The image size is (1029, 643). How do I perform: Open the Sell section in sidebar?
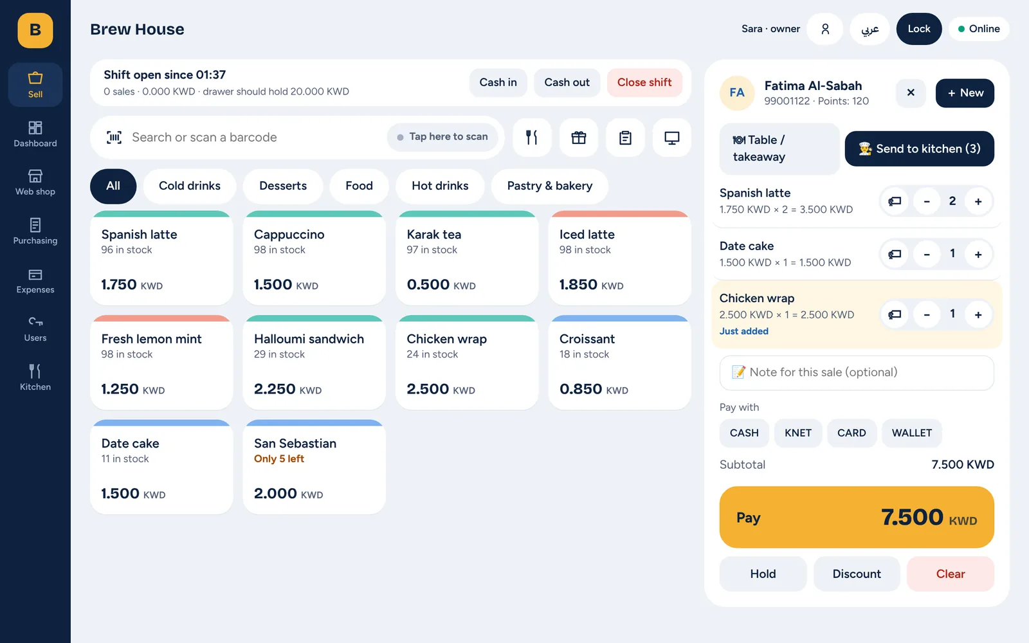tap(35, 85)
